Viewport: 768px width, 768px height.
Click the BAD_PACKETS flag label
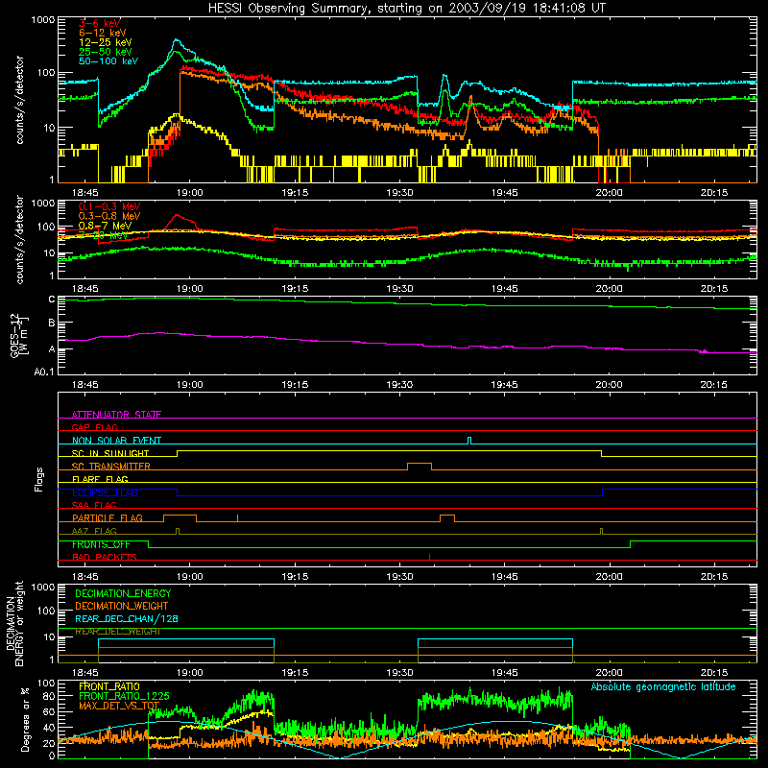point(105,557)
